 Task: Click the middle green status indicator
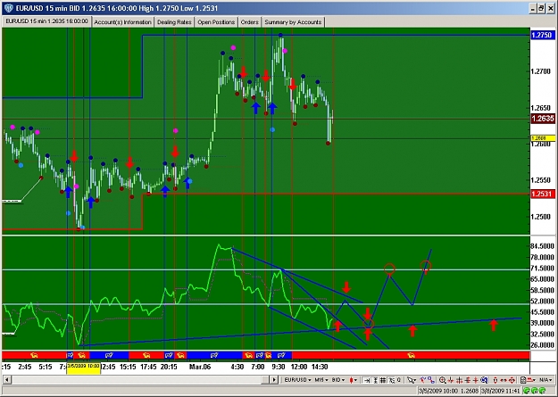(535, 391)
